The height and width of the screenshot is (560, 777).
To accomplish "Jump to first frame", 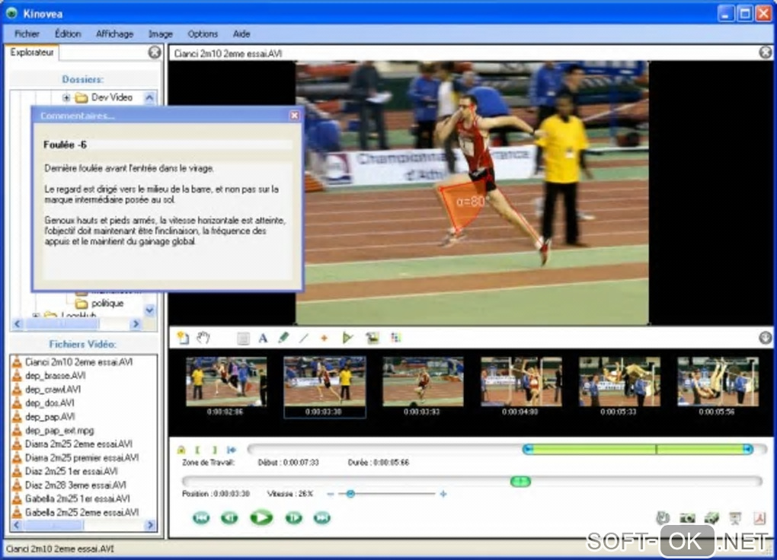I will (200, 518).
